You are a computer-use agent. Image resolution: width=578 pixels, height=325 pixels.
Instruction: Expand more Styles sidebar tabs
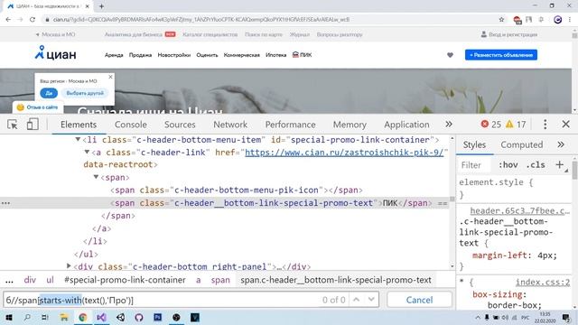point(561,144)
